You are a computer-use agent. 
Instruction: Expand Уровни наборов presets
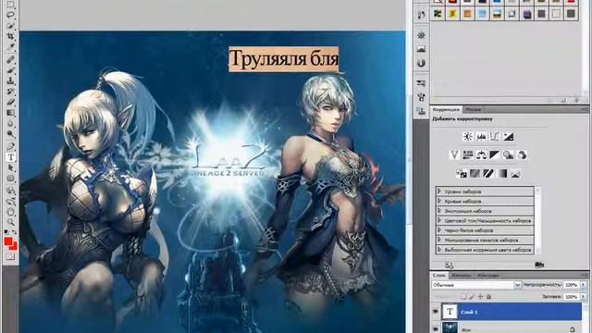[439, 191]
